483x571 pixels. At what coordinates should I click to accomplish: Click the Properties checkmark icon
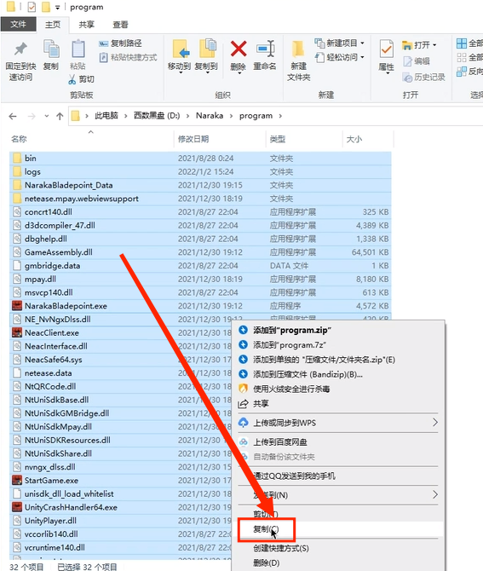(x=386, y=49)
